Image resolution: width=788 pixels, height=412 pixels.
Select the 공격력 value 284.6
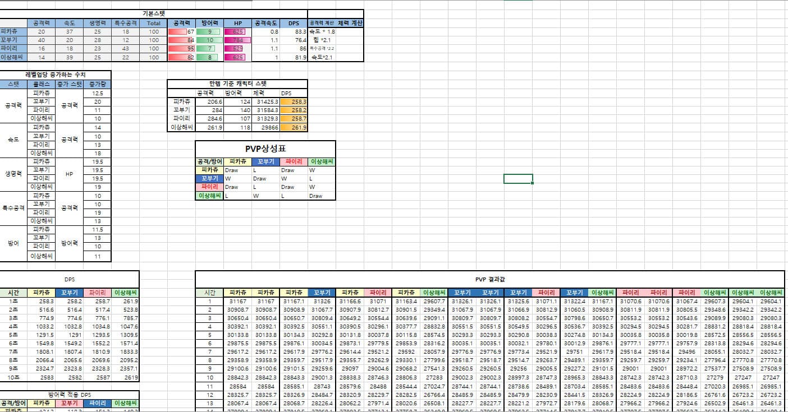coord(209,119)
